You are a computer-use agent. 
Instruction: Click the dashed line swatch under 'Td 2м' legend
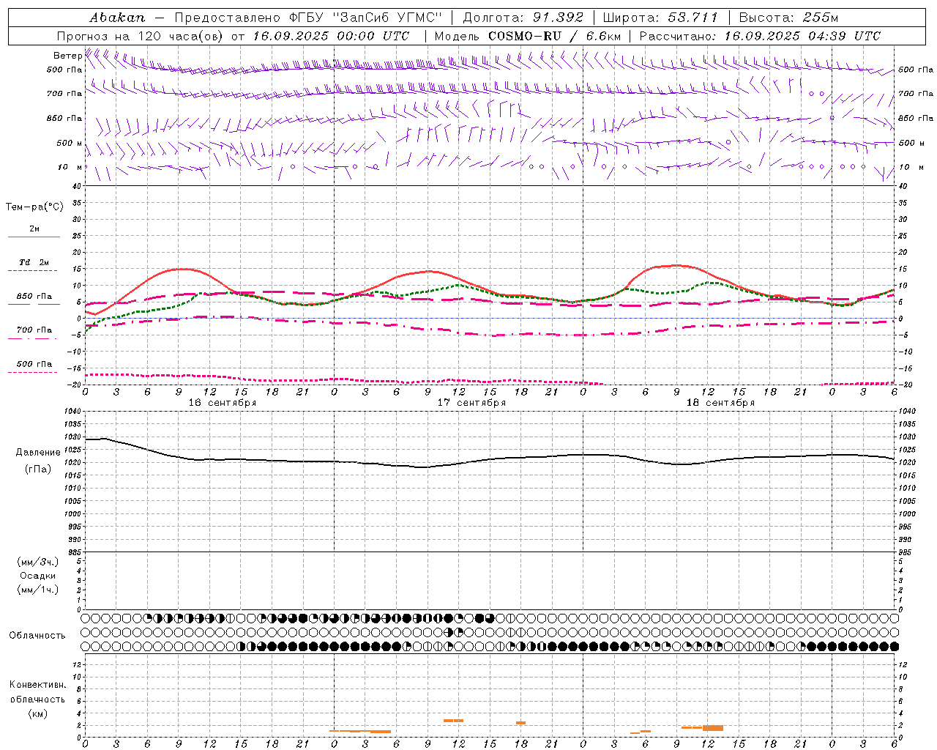(33, 271)
